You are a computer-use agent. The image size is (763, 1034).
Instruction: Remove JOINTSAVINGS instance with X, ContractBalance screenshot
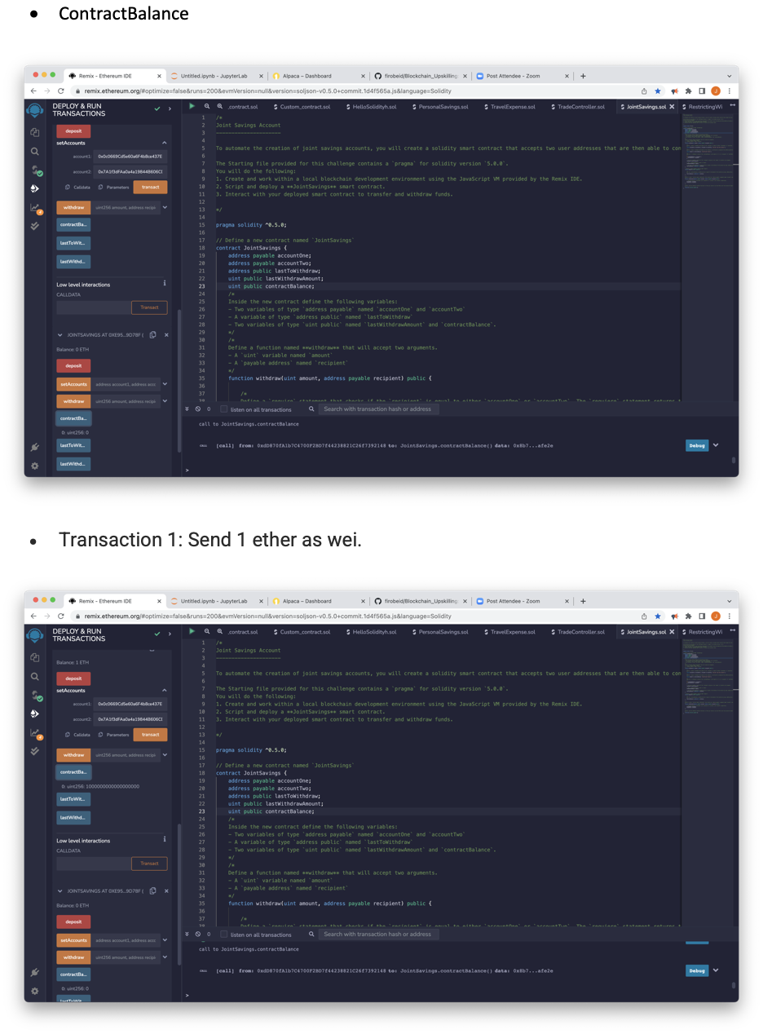pyautogui.click(x=166, y=335)
